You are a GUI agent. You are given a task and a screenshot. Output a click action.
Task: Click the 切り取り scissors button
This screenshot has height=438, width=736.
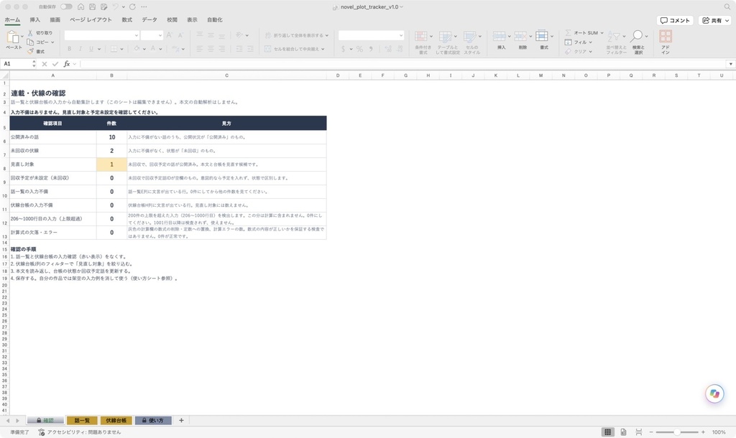tap(40, 33)
